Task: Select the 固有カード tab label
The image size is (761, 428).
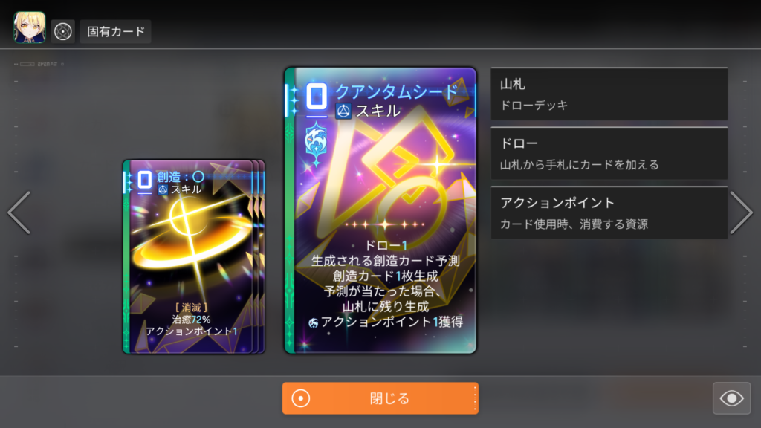Action: pyautogui.click(x=115, y=31)
